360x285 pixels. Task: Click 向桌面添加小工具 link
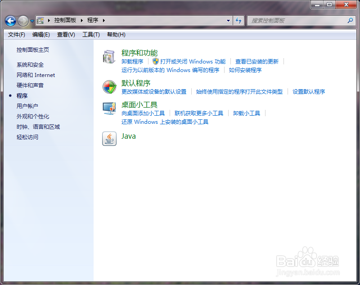click(x=143, y=113)
